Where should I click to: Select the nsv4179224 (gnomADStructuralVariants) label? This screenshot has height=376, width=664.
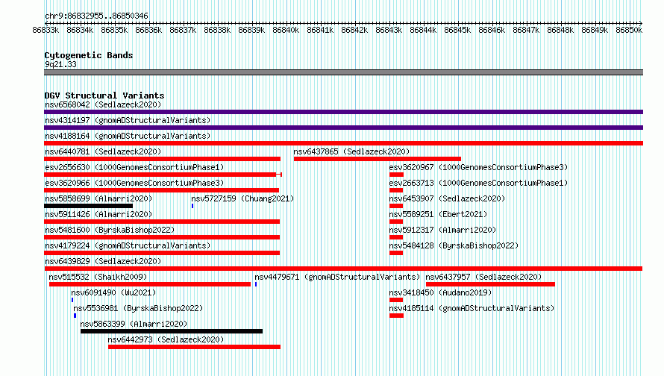128,245
